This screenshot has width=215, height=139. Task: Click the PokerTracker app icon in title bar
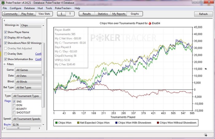click(3, 2)
